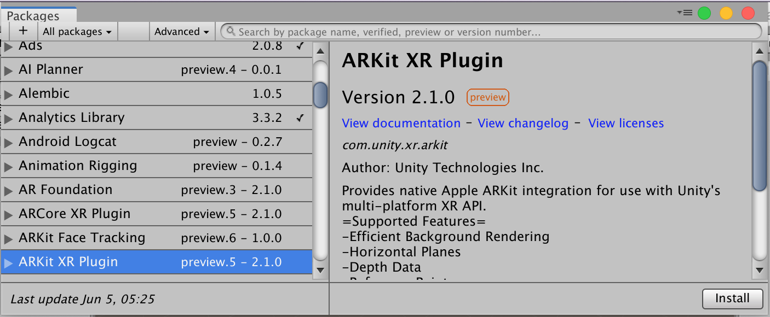
Task: Click the installed checkmark on Ads row
Action: (x=300, y=46)
